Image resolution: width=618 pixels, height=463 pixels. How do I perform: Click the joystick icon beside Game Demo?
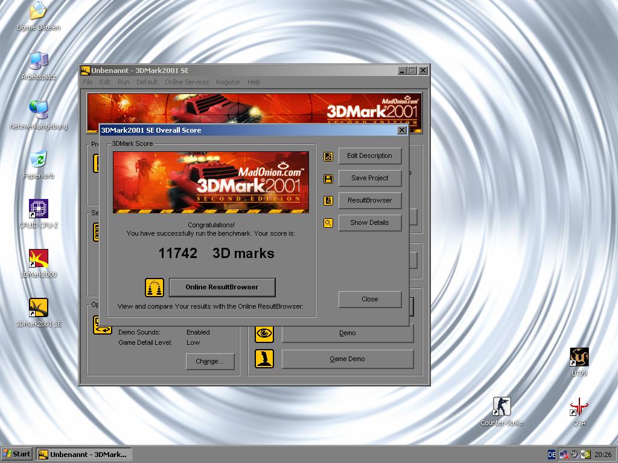pos(264,359)
